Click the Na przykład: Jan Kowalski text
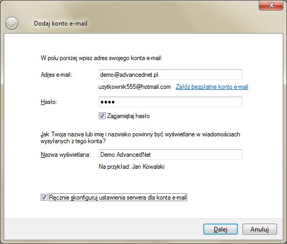 point(132,167)
